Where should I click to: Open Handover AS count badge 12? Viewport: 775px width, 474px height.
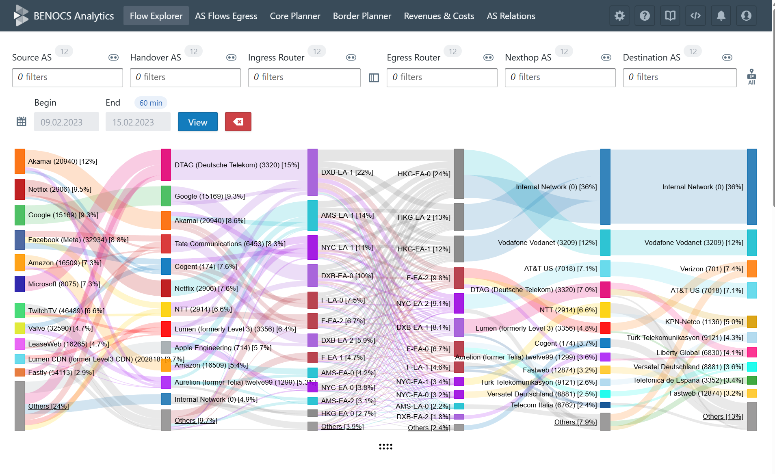point(194,51)
